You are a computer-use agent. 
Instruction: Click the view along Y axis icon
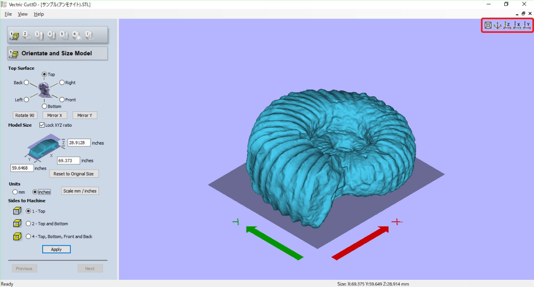tap(527, 25)
